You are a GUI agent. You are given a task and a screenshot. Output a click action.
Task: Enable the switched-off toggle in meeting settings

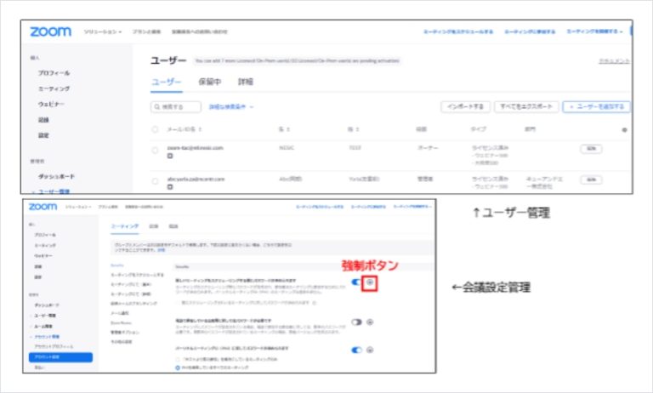click(x=356, y=322)
